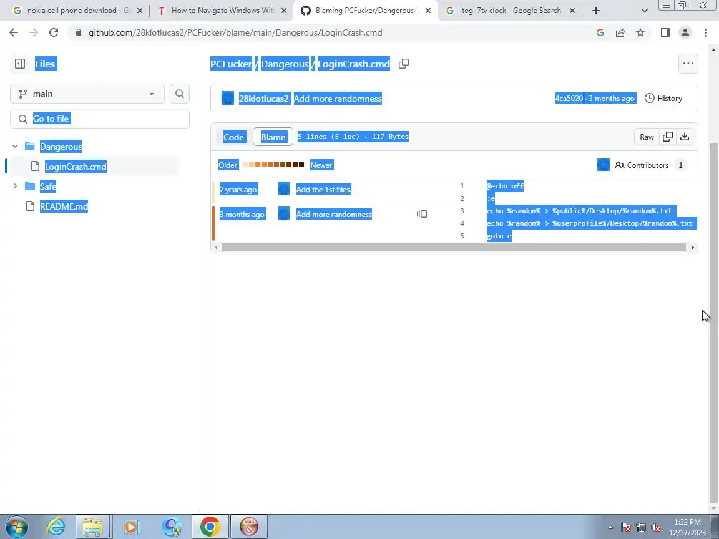Open Contributors list
This screenshot has width=719, height=539.
[x=650, y=165]
